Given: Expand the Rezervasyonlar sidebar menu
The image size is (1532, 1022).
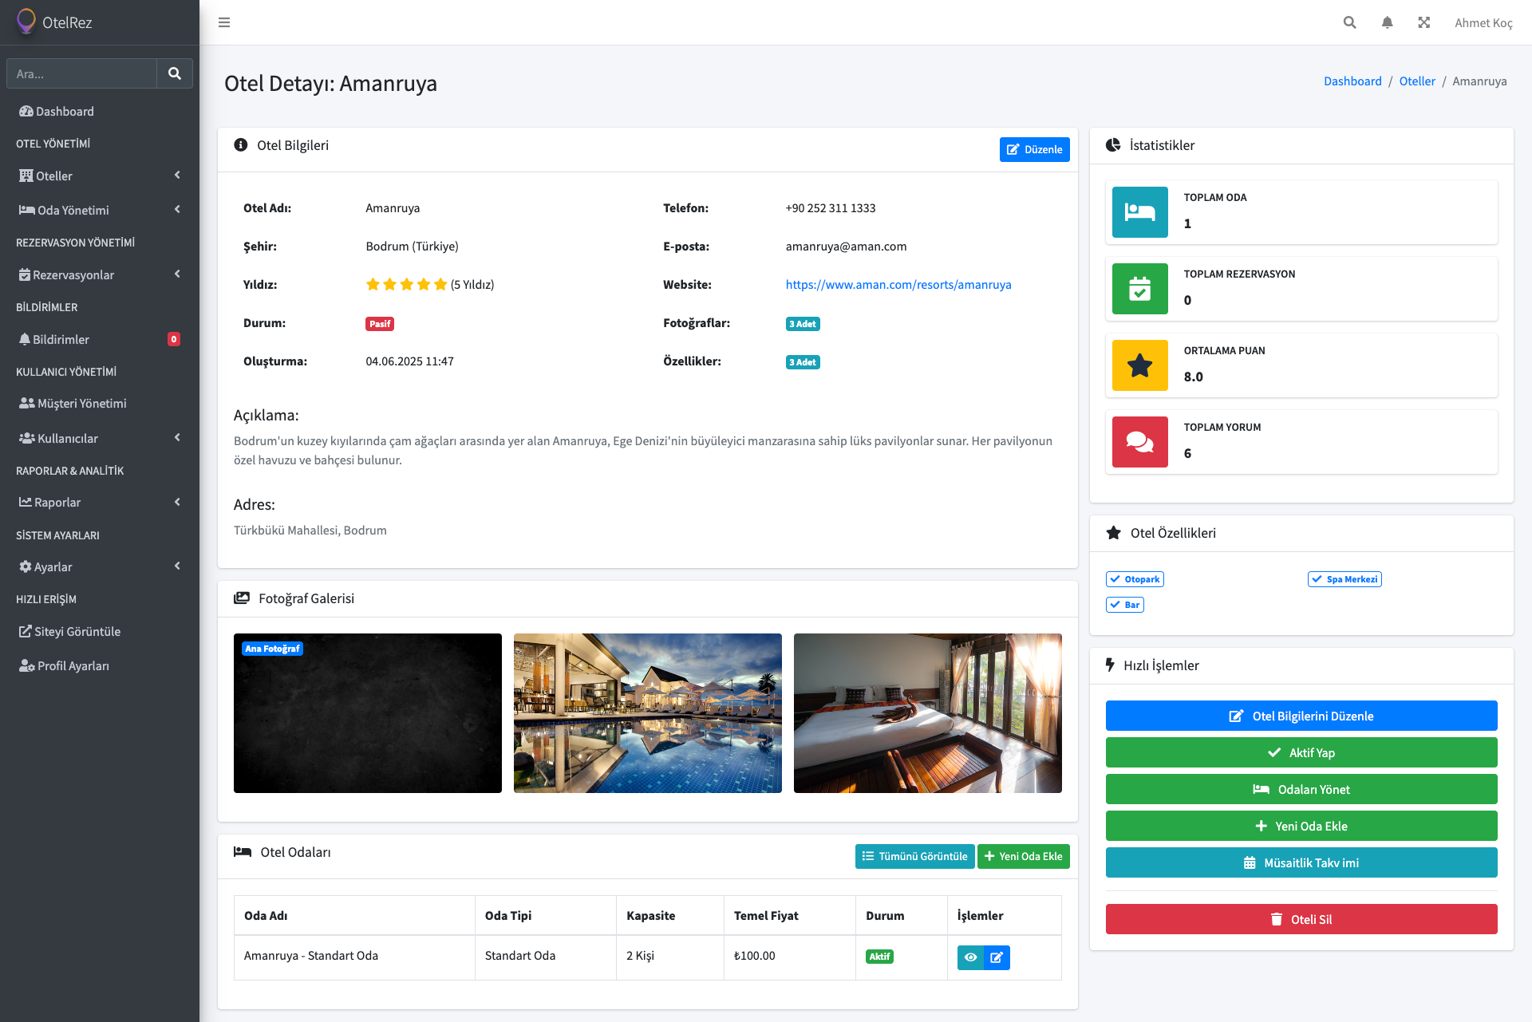Looking at the screenshot, I should tap(100, 274).
